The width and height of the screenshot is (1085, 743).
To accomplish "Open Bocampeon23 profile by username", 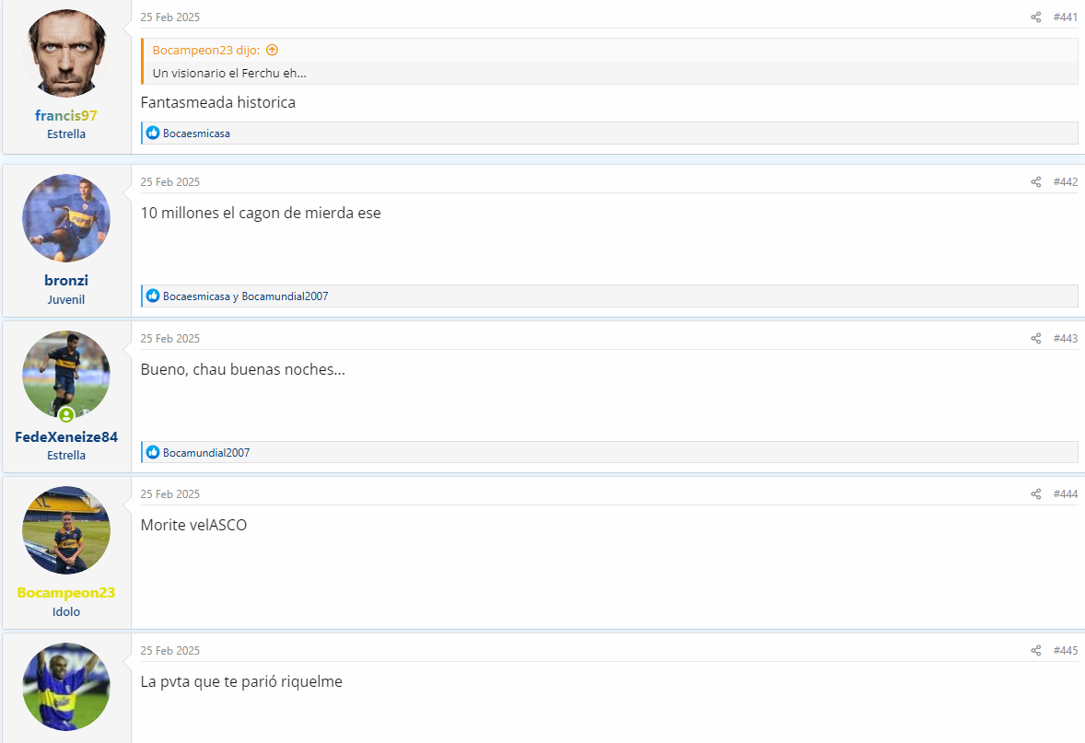I will coord(66,592).
